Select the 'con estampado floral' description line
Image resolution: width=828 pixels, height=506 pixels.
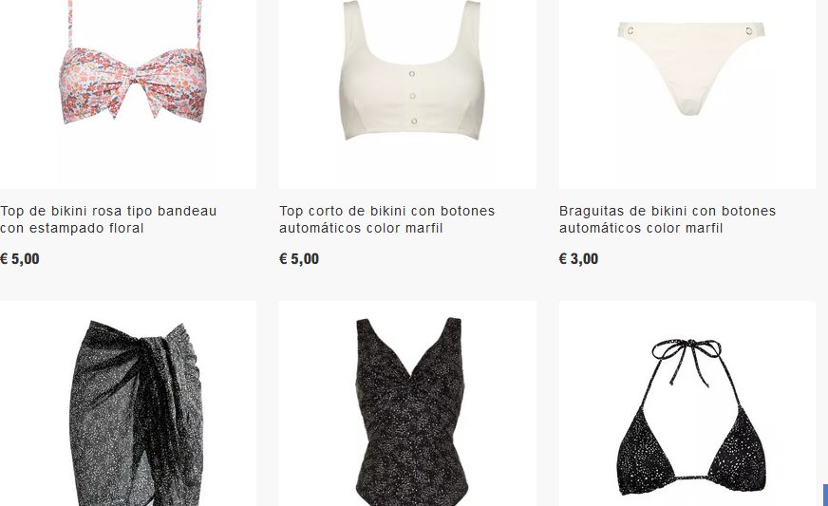[72, 228]
